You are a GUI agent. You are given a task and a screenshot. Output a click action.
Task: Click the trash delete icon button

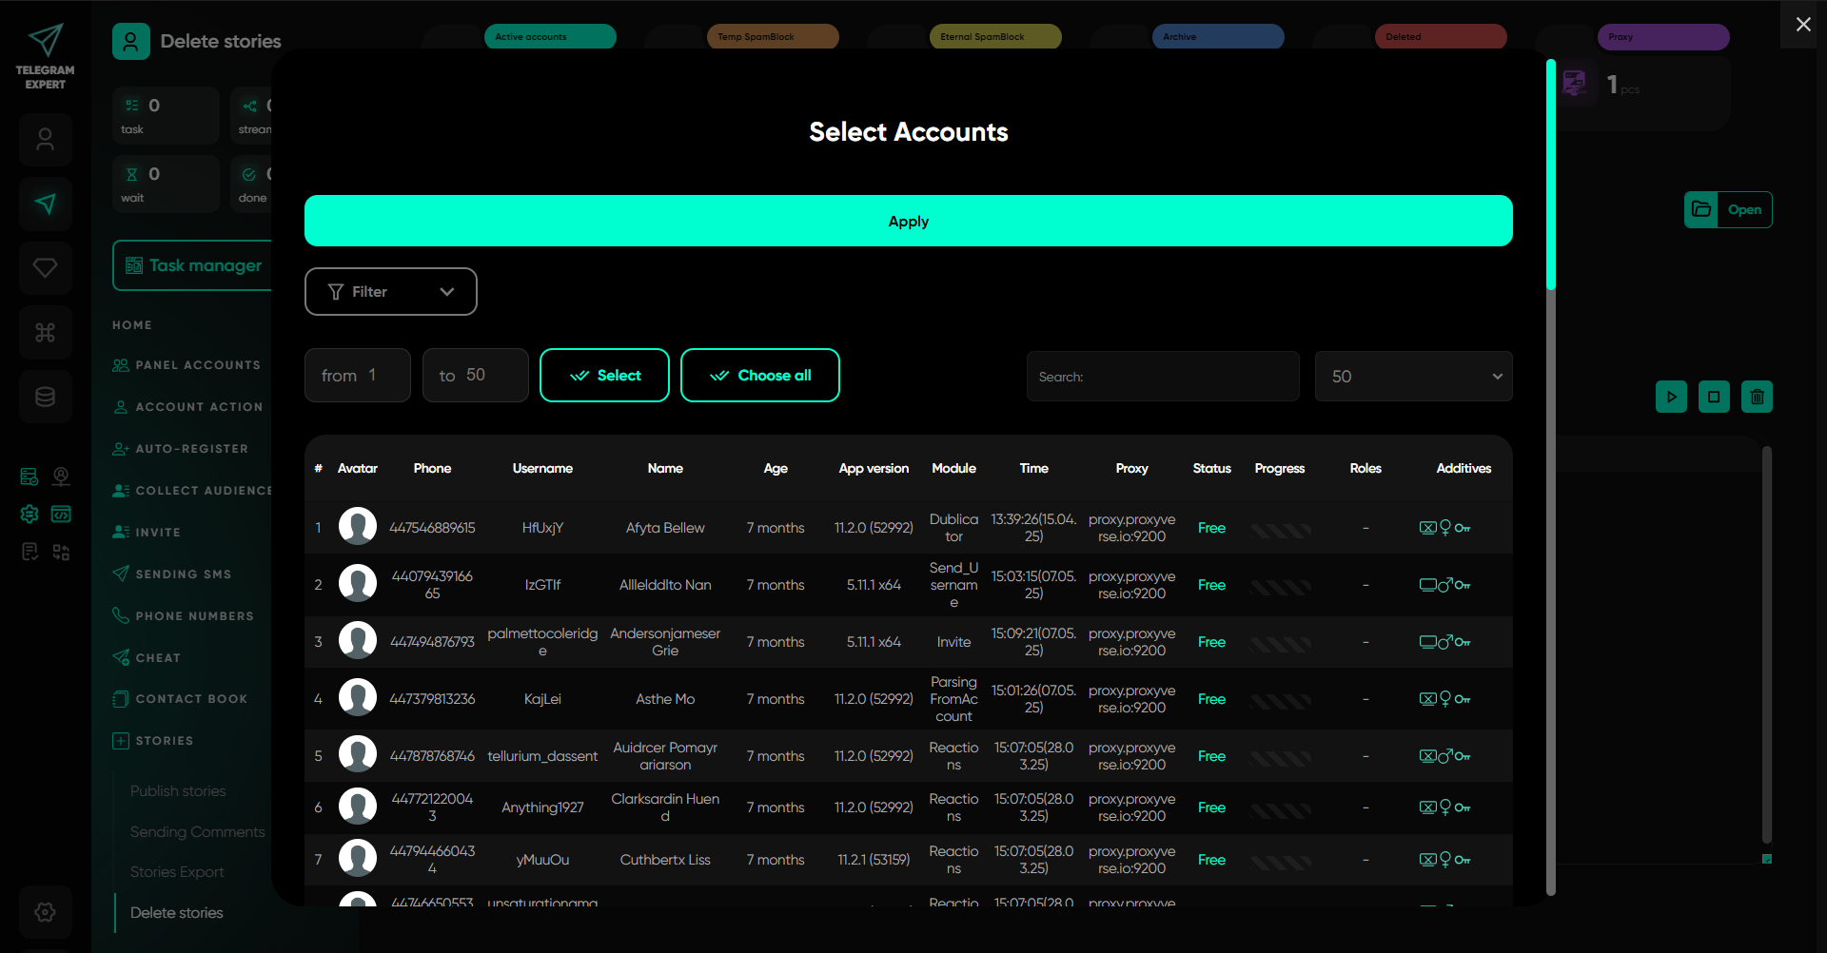point(1757,397)
